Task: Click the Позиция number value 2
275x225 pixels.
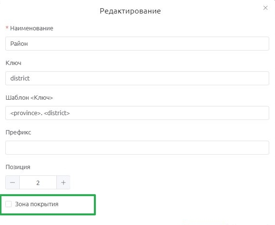Action: [38, 183]
